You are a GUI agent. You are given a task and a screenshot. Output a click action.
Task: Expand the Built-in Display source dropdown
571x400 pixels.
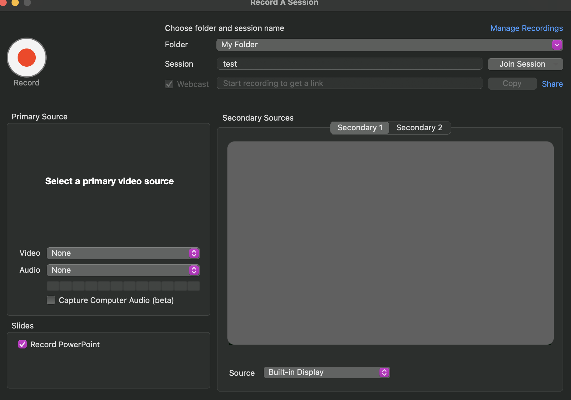(321, 372)
